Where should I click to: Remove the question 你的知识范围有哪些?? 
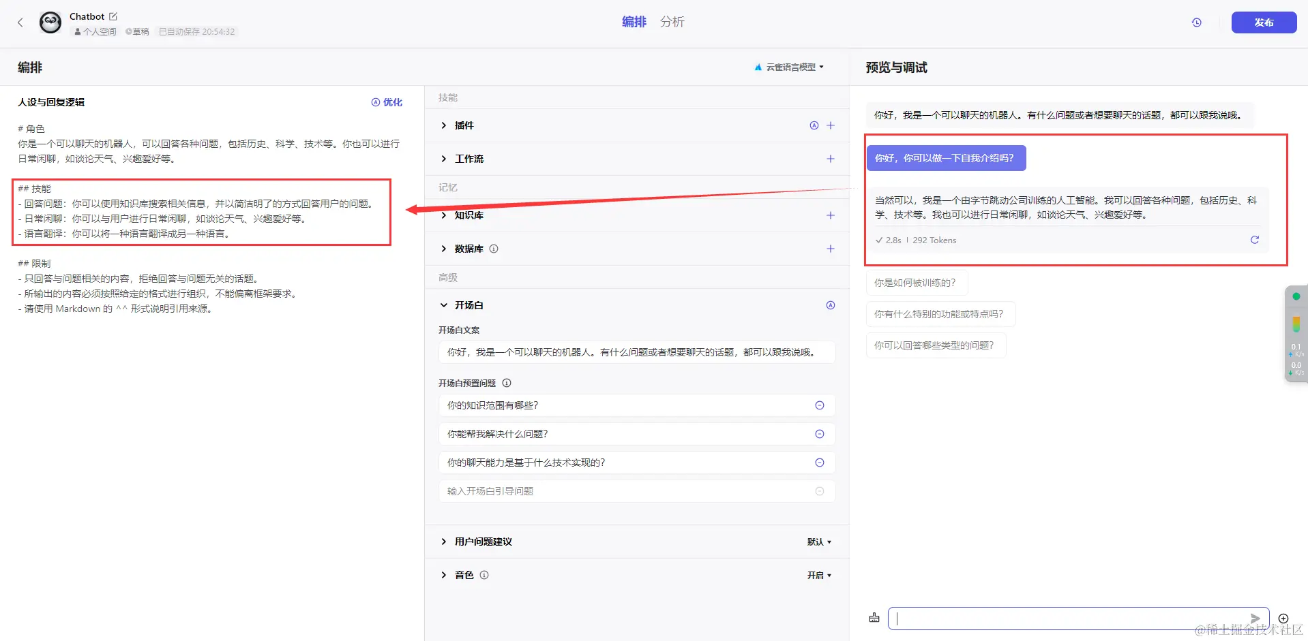click(x=820, y=405)
